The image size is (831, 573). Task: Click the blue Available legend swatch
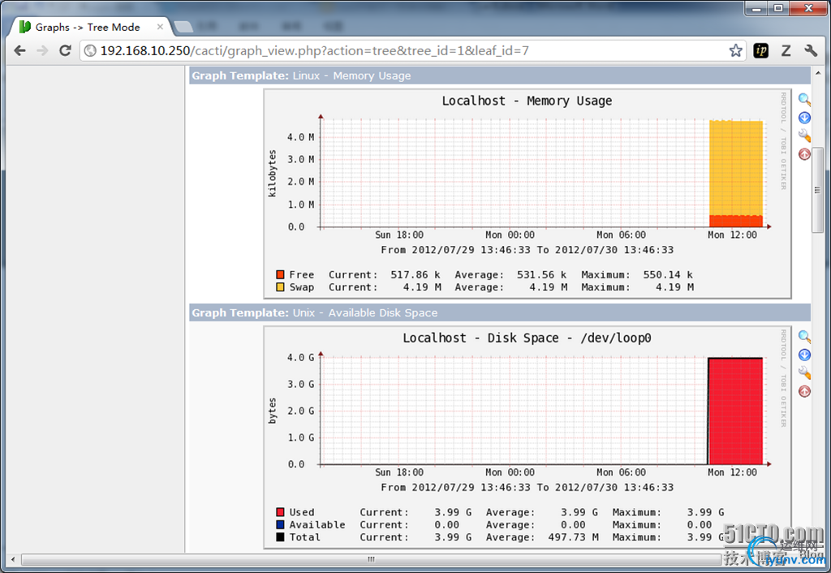point(280,525)
